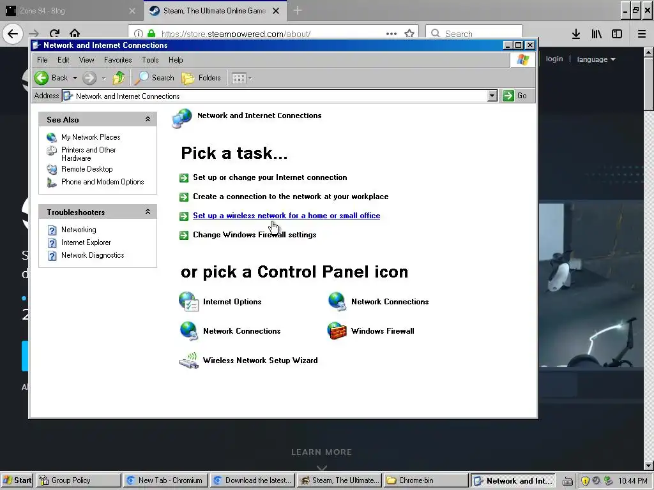Open the Help menu
Viewport: 654px width, 490px height.
coord(176,60)
